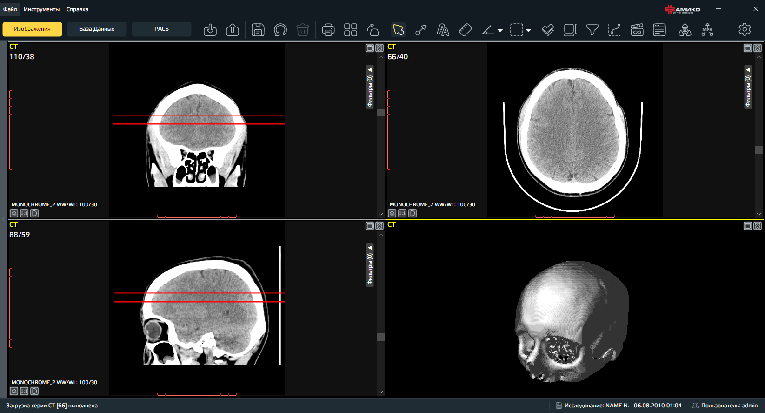Launch the 3D reconstruction icon
The width and height of the screenshot is (765, 413).
(685, 30)
